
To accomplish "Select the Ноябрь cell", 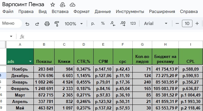I will coord(20,69).
